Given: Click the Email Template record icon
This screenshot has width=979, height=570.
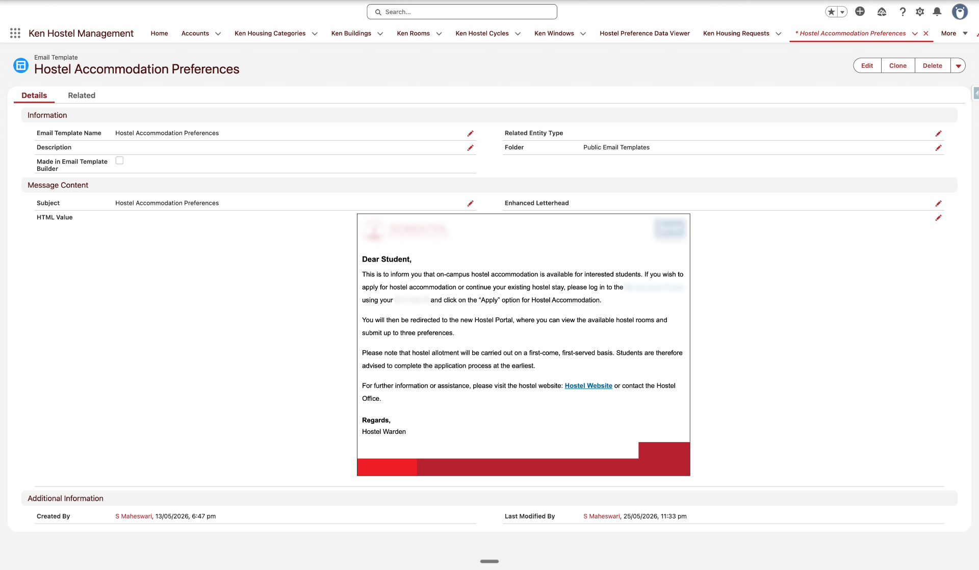Looking at the screenshot, I should [21, 65].
